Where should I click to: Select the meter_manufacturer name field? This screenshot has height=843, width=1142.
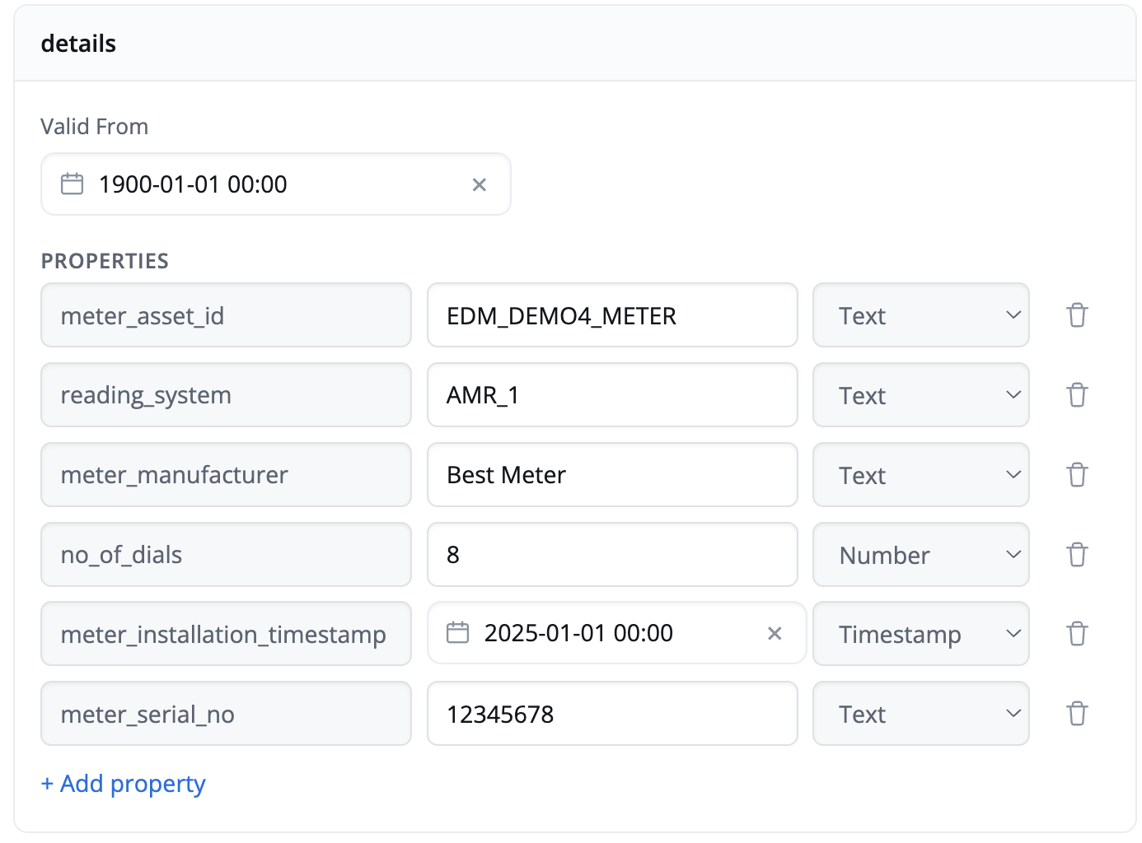coord(226,475)
